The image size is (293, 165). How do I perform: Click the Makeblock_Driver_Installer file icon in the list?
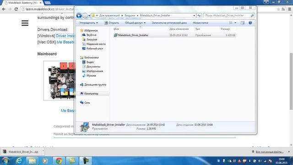click(x=116, y=35)
